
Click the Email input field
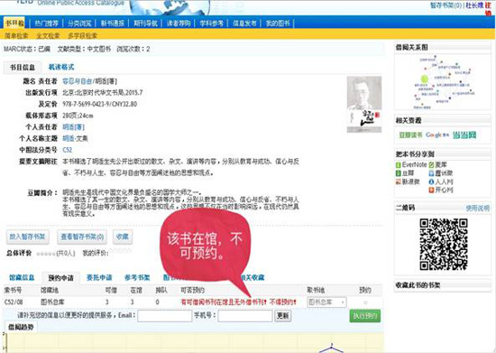click(164, 316)
